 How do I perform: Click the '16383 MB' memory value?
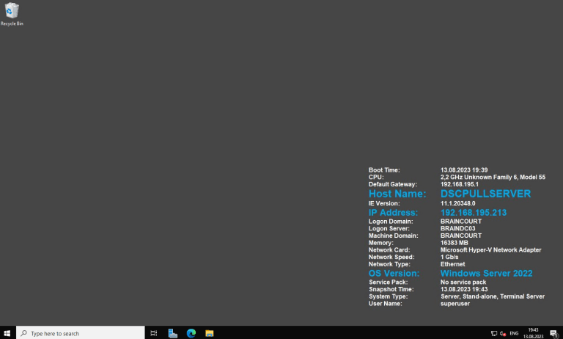click(454, 242)
